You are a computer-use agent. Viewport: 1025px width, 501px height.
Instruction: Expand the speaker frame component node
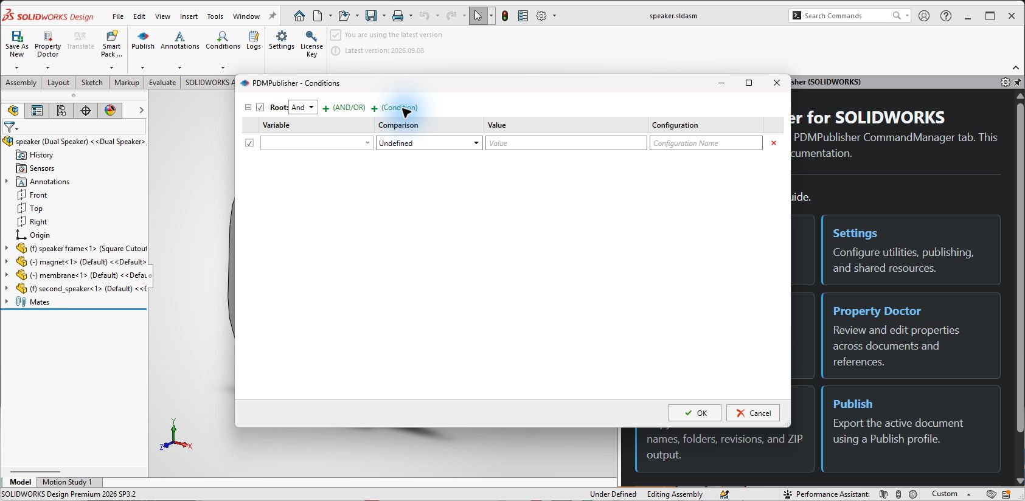(x=7, y=248)
